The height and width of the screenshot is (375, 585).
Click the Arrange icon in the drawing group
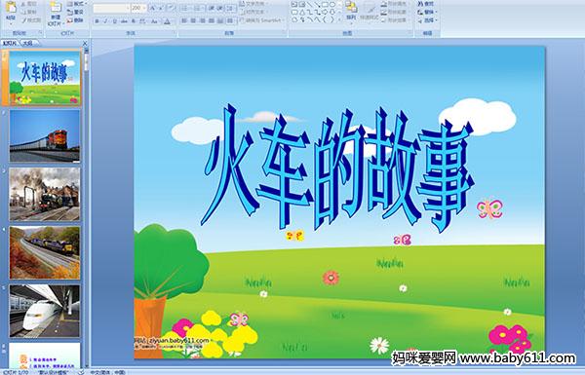coord(351,10)
